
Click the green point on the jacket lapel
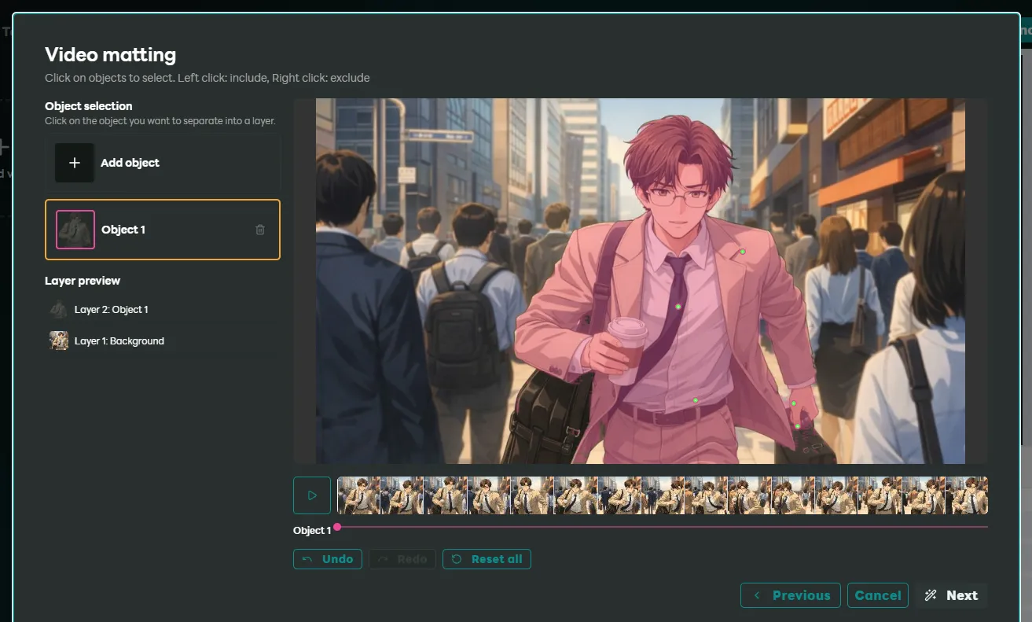pos(742,252)
